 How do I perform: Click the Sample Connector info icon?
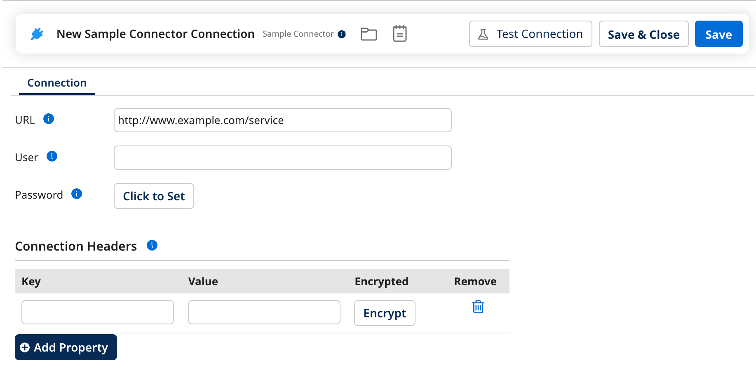pyautogui.click(x=341, y=35)
